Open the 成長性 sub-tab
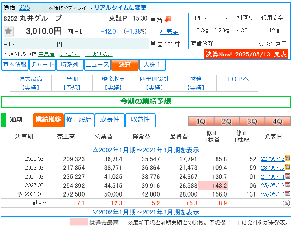 pos(110,119)
